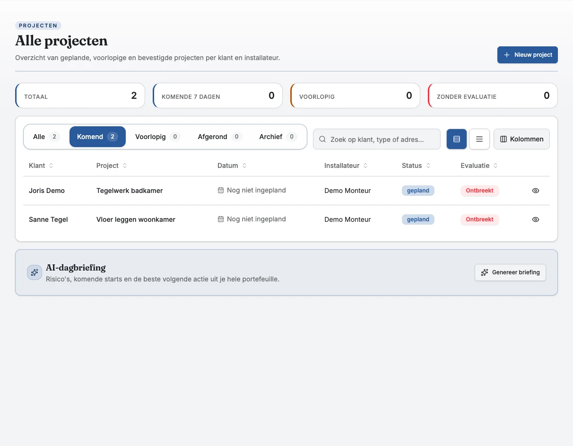Click the Genereer briefing button
Image resolution: width=573 pixels, height=446 pixels.
pyautogui.click(x=510, y=272)
